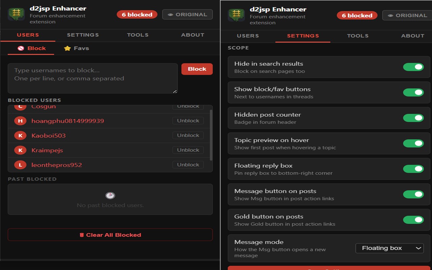The width and height of the screenshot is (432, 270).
Task: Click the SCOPE section heading
Action: coord(238,48)
